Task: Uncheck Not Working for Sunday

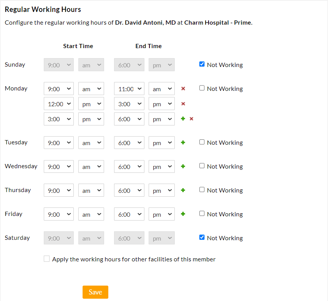Action: (x=202, y=64)
